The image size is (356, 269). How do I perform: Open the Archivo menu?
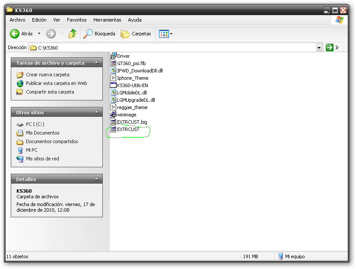tap(17, 20)
